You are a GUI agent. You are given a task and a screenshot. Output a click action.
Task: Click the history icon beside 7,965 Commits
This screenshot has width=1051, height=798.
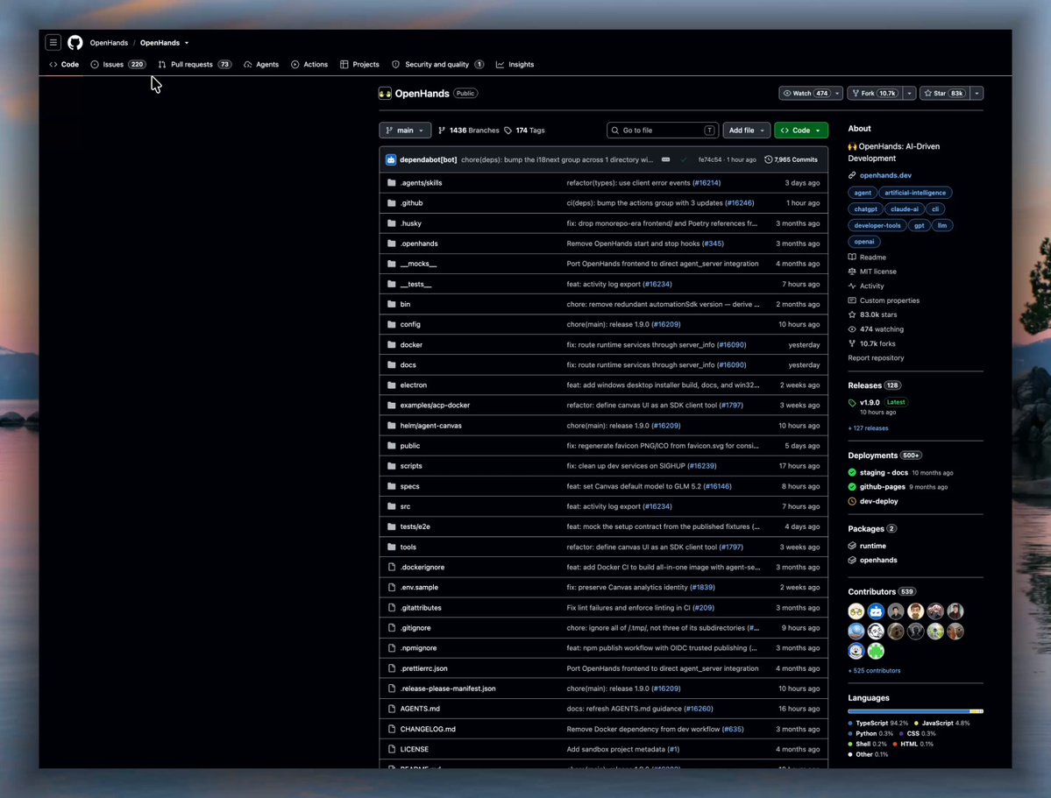coord(768,159)
